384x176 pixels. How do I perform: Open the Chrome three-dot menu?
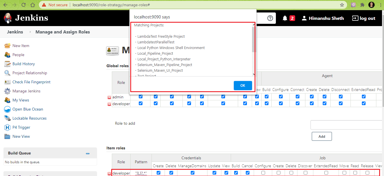(x=380, y=5)
